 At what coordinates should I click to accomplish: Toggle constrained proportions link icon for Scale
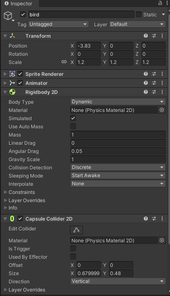tap(64, 62)
